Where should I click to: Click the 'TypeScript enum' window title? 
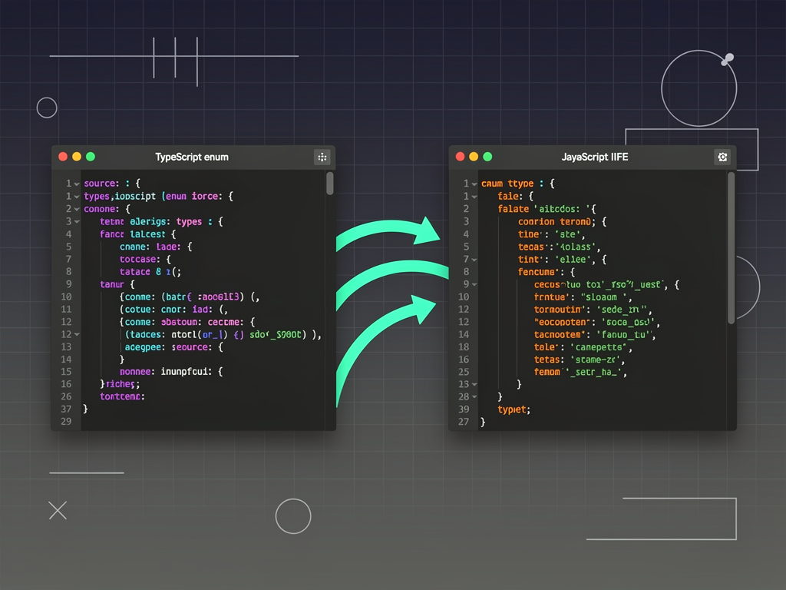(192, 157)
